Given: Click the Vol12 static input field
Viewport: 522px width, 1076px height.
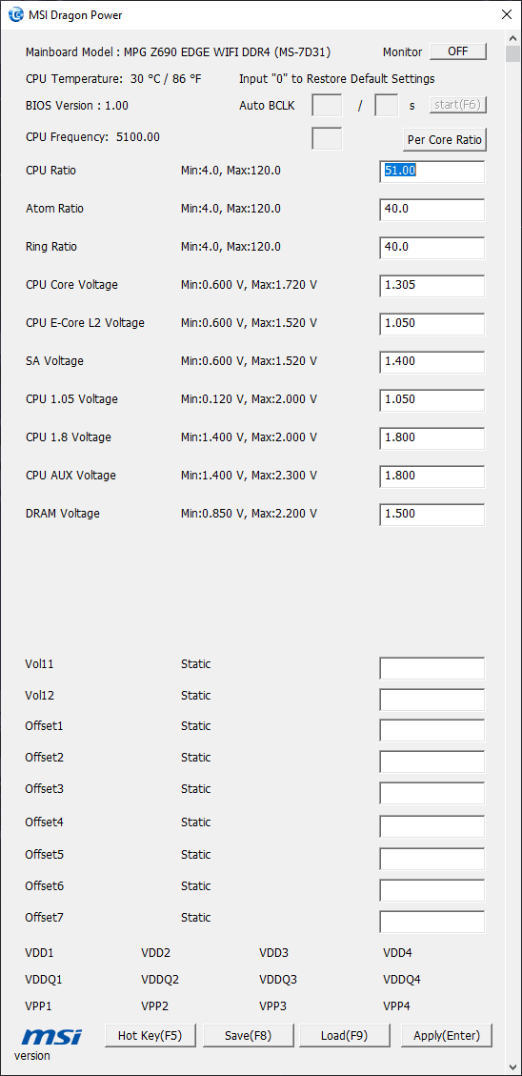Looking at the screenshot, I should click(x=432, y=700).
